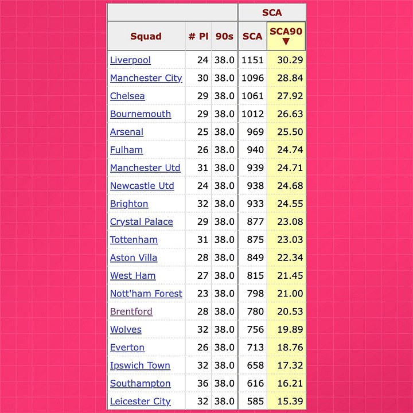Open the Fulham squad link
Image resolution: width=413 pixels, height=413 pixels.
point(126,150)
